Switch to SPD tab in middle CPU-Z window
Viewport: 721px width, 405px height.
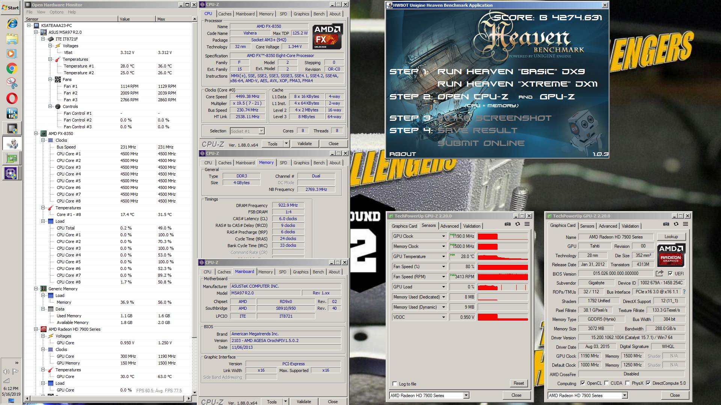284,163
